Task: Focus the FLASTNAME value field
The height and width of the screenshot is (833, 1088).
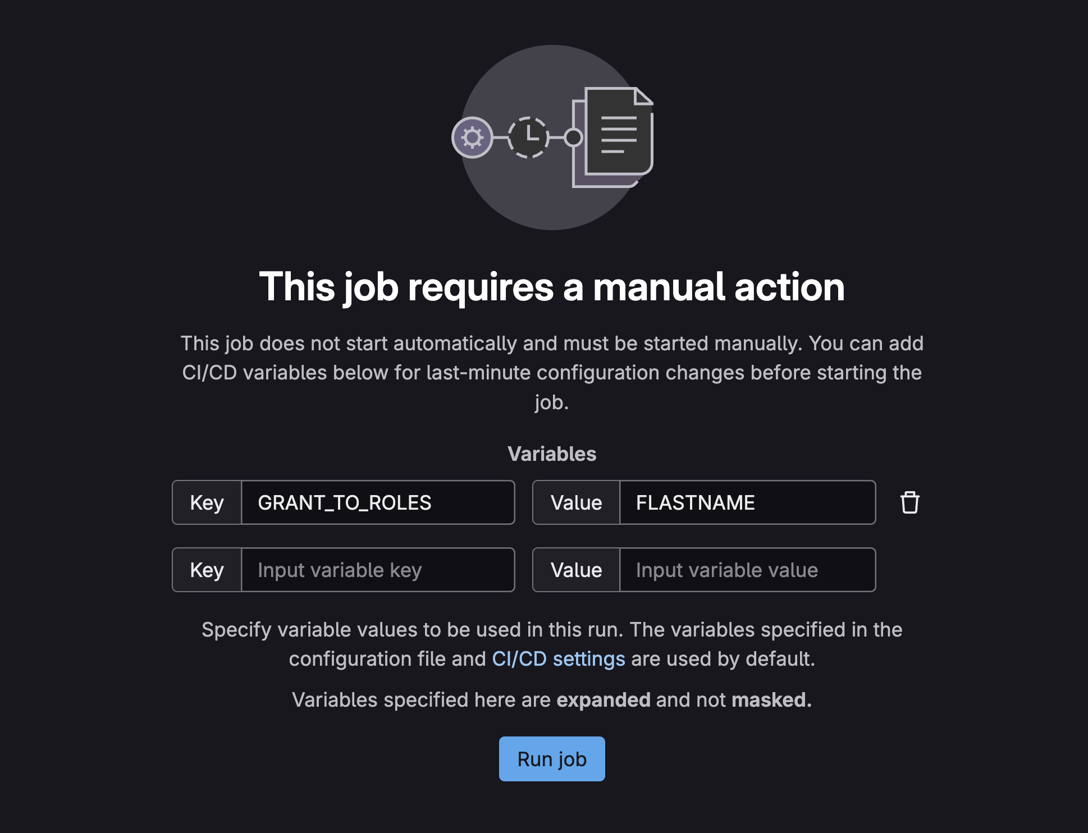Action: (x=747, y=502)
